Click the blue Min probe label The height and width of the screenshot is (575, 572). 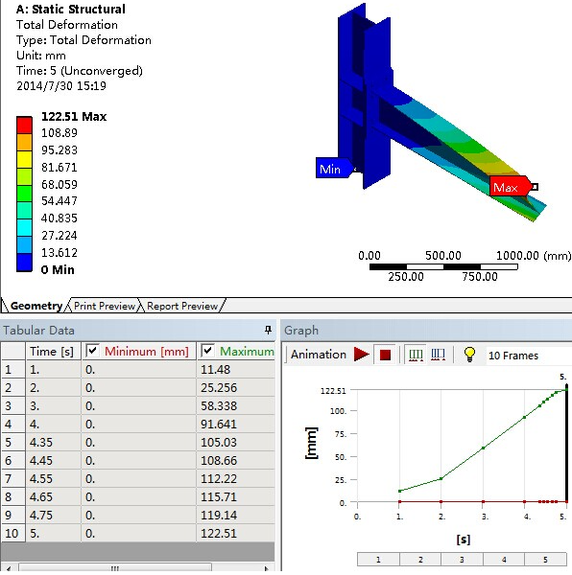[x=333, y=169]
